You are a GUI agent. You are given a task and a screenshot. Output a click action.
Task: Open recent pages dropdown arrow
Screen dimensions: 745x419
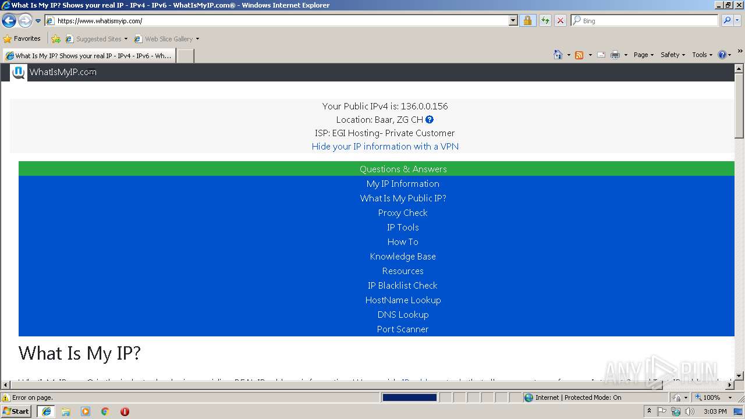(x=38, y=21)
